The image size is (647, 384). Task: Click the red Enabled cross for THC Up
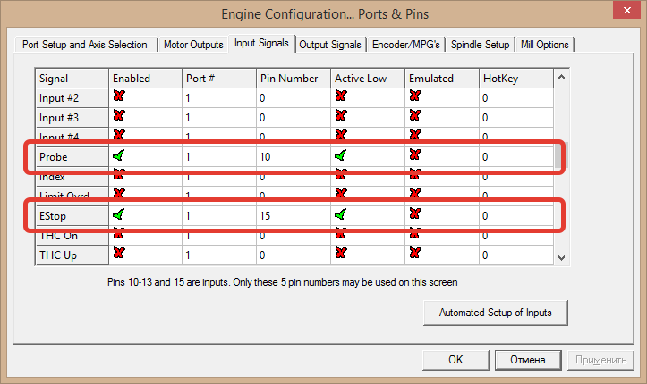click(x=119, y=255)
